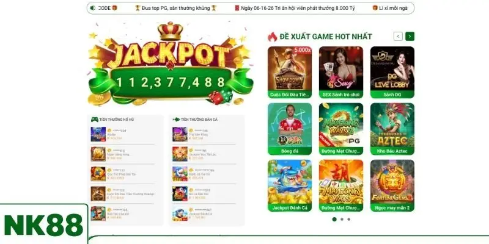Open Ngọc may mắn 2 game
The height and width of the screenshot is (244, 489).
point(392,185)
